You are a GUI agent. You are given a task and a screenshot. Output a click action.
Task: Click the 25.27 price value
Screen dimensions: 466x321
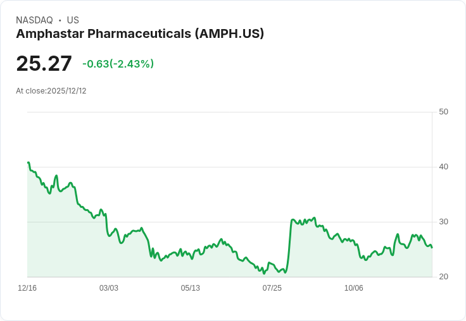pos(44,63)
